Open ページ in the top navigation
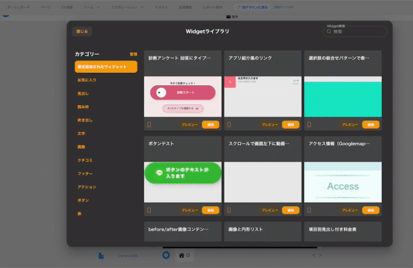Screen dimensions: 413x268 pyautogui.click(x=45, y=8)
